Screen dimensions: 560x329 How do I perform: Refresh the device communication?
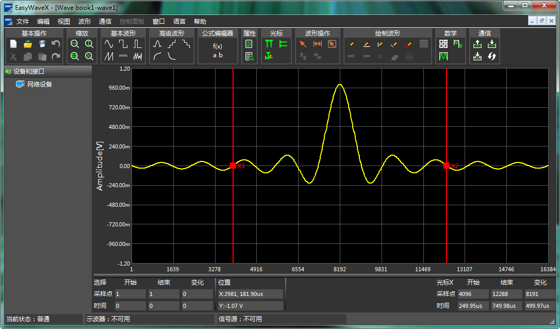coord(492,56)
